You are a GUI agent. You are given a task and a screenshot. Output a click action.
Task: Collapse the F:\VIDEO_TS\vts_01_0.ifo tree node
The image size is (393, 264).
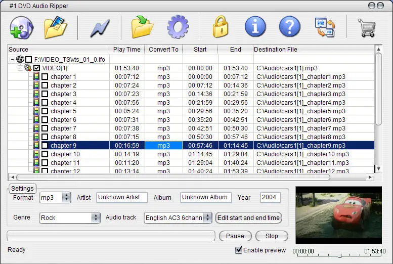tap(12, 59)
